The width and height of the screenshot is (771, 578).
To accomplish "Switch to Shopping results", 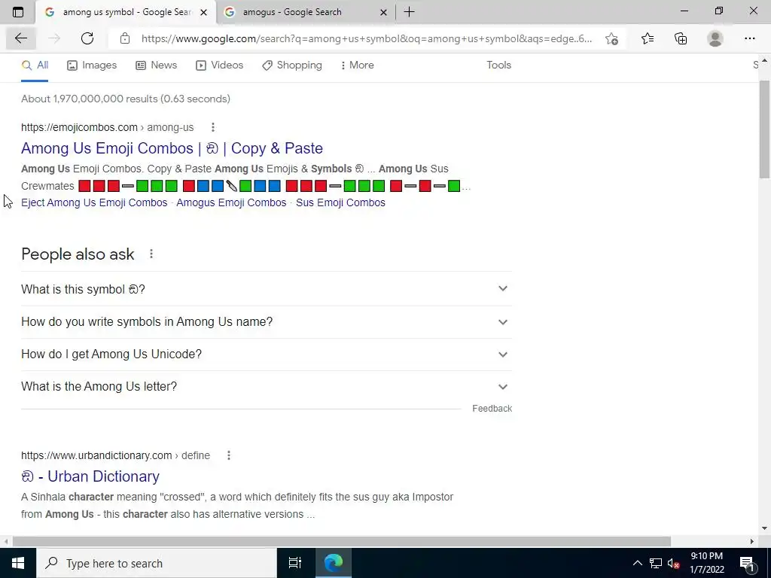I will (x=292, y=65).
